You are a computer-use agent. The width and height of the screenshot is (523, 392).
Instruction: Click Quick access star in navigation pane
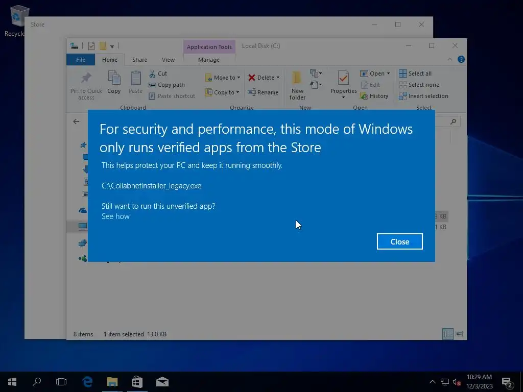coord(83,144)
